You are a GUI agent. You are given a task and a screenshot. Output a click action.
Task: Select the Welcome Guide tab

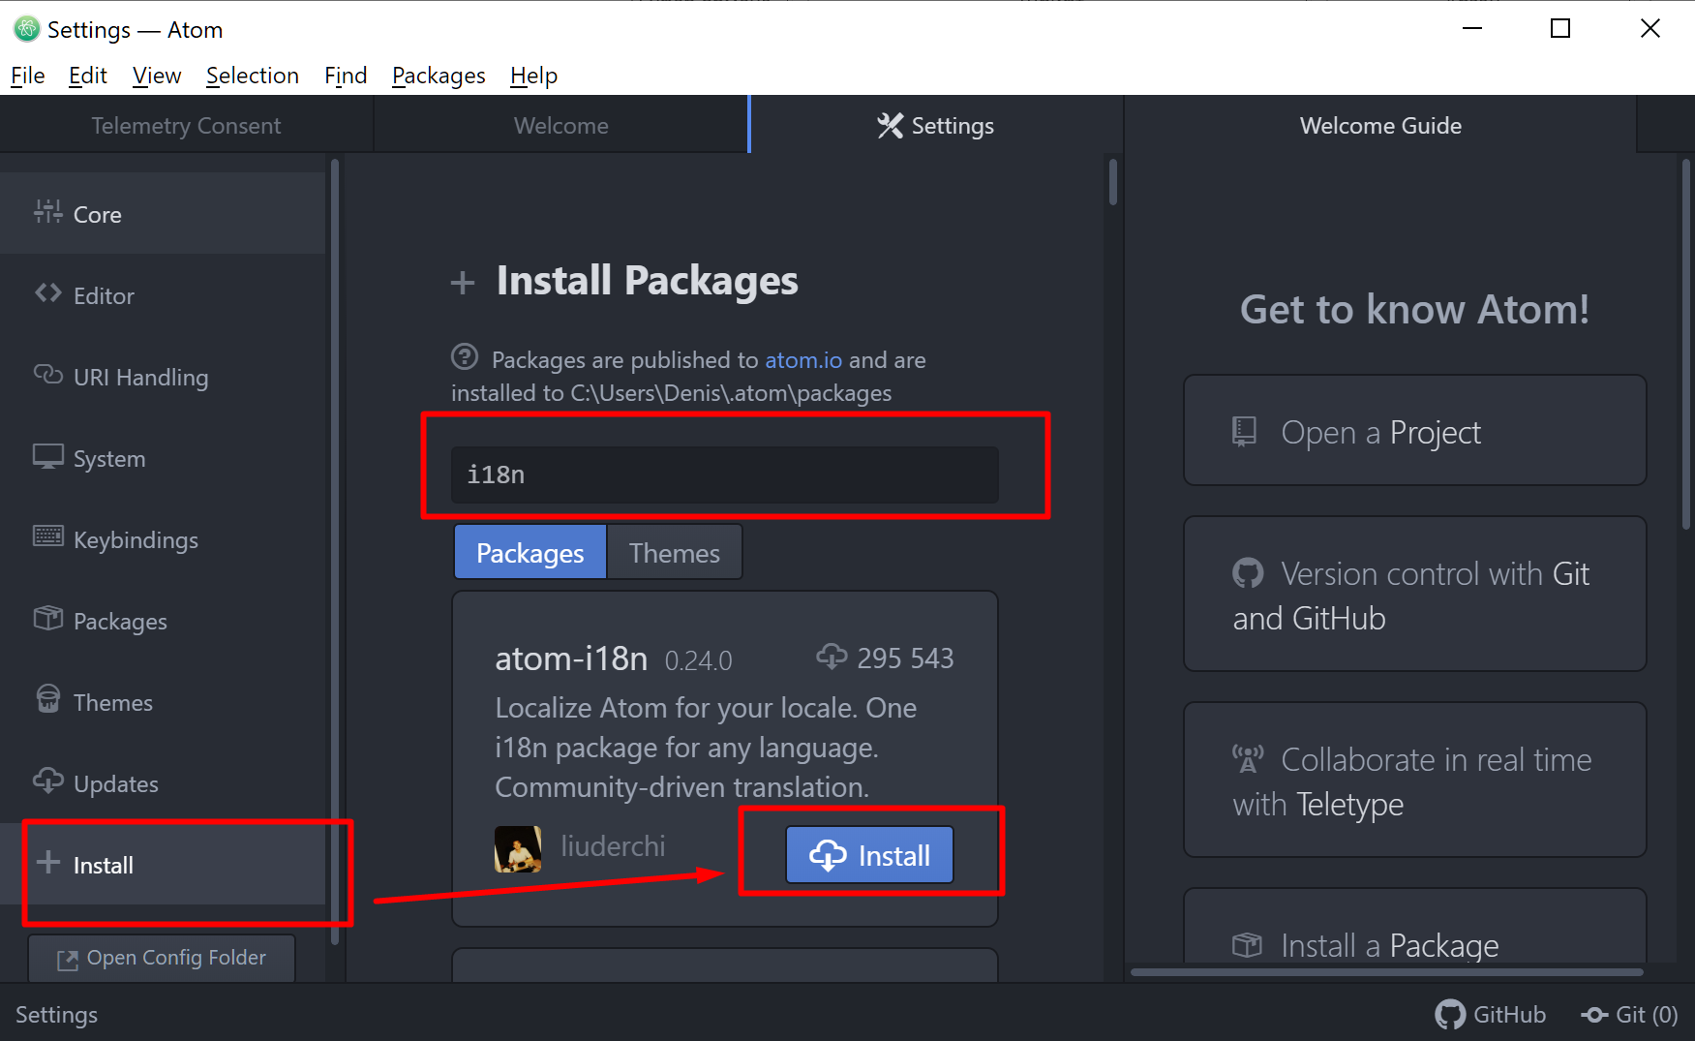coord(1380,125)
